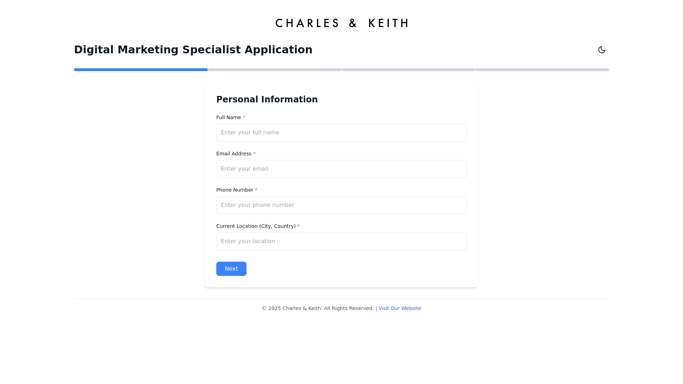Select the third progress bar segment
This screenshot has height=384, width=683.
(408, 70)
